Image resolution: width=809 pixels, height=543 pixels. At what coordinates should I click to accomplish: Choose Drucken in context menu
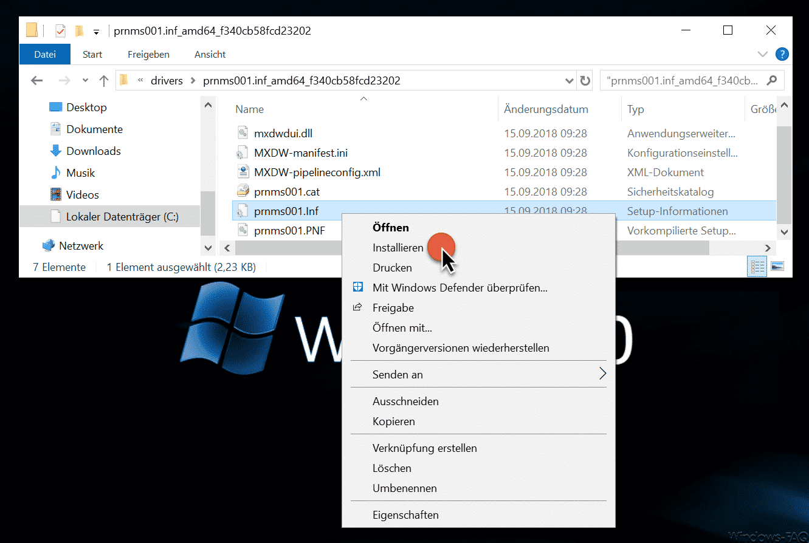(392, 268)
